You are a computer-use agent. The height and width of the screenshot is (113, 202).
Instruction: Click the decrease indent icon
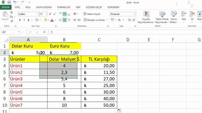pos(75,20)
